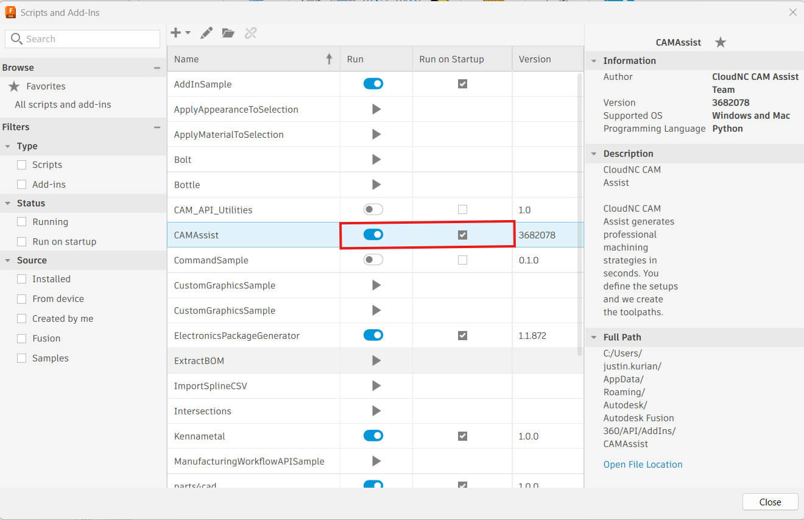Run the Bottle script
The image size is (804, 520).
(376, 184)
